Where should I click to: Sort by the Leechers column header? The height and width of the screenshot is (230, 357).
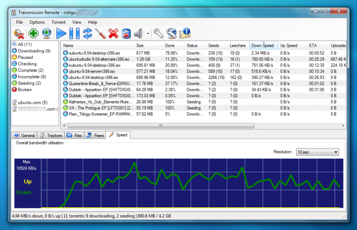(239, 45)
